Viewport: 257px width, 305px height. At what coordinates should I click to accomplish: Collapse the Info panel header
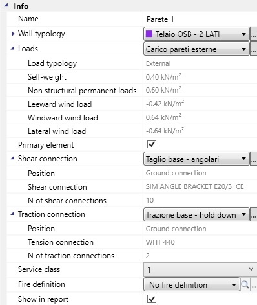click(x=6, y=5)
